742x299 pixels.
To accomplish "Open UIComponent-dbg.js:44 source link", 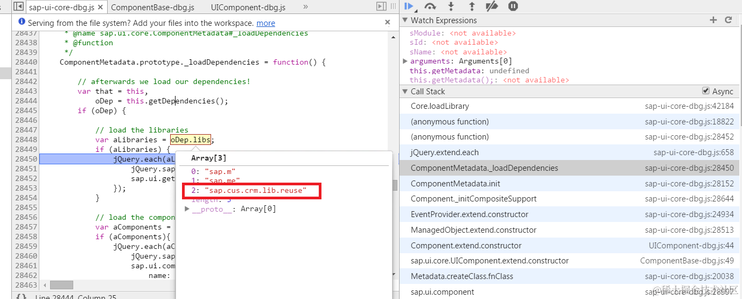I will (x=691, y=246).
